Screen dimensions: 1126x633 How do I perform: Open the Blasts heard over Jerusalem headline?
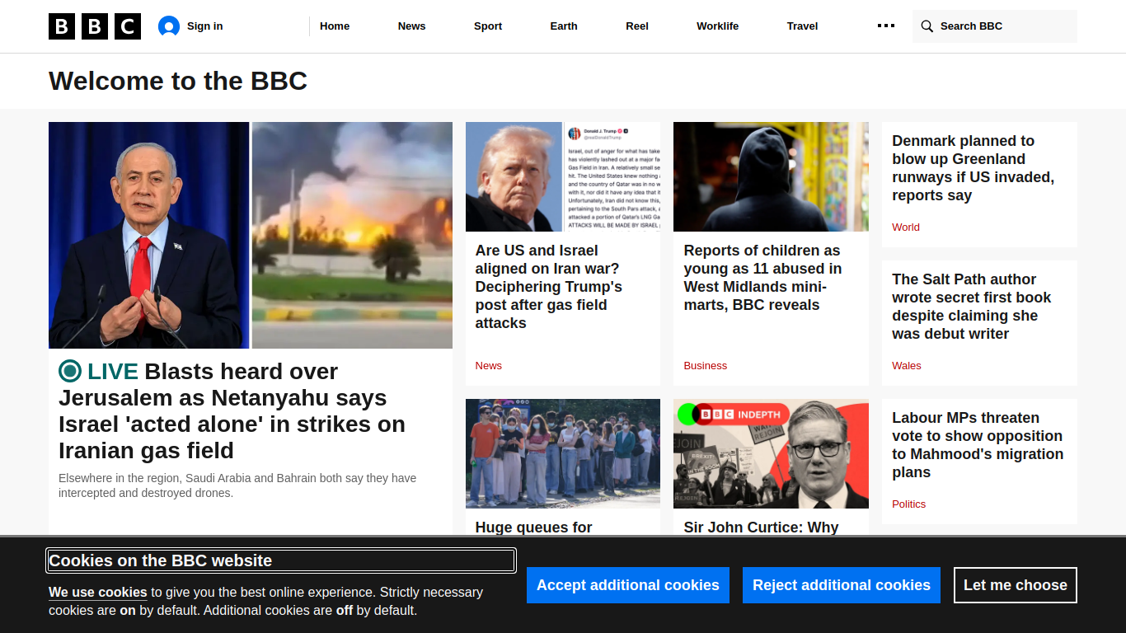point(232,410)
